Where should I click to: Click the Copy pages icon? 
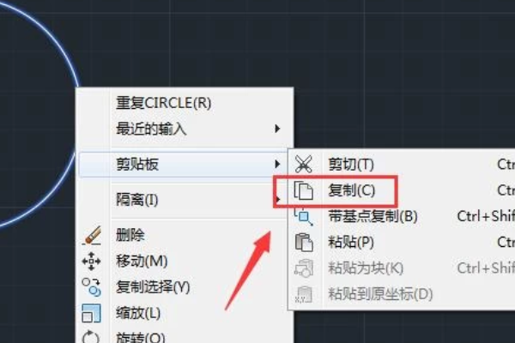click(303, 190)
